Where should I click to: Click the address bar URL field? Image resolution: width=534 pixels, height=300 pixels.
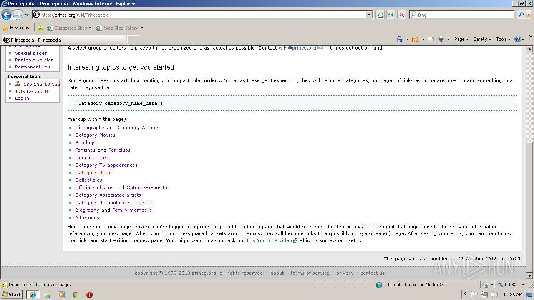point(200,15)
